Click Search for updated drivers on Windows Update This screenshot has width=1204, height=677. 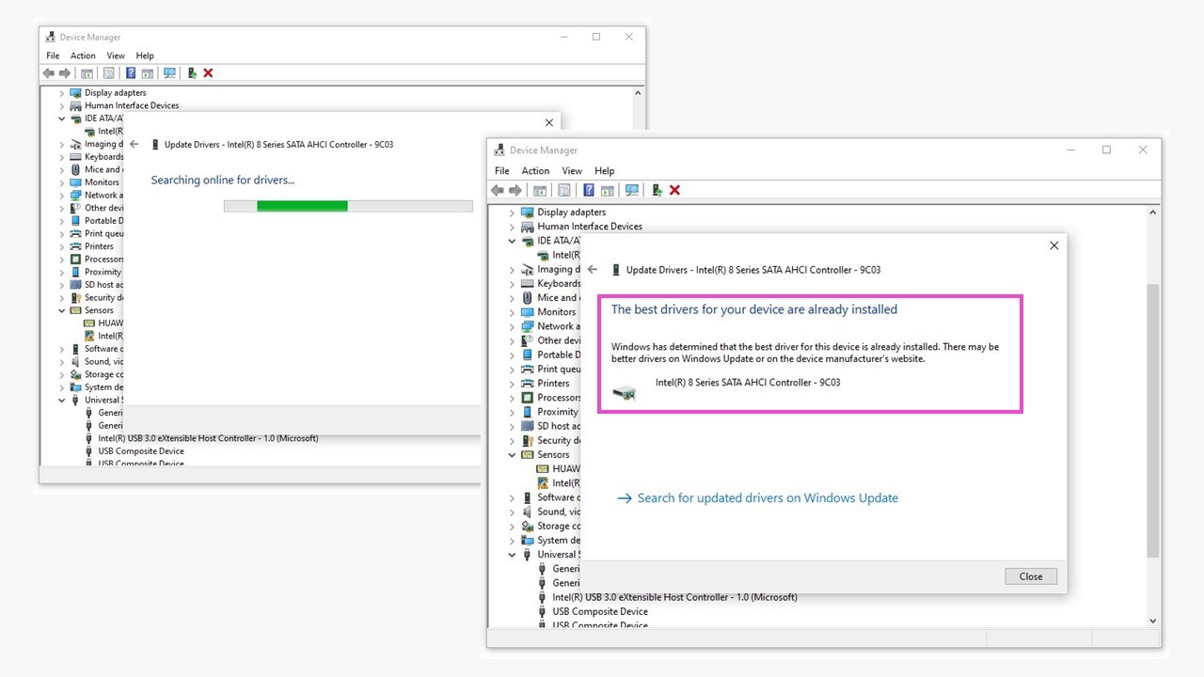[757, 498]
